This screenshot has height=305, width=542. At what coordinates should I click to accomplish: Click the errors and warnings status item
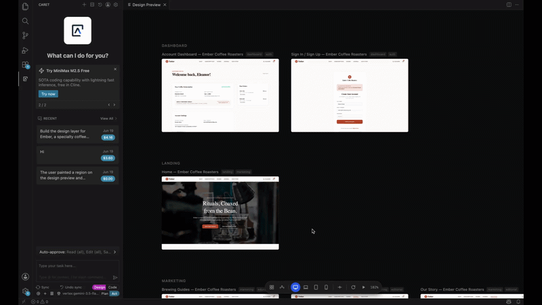click(40, 302)
